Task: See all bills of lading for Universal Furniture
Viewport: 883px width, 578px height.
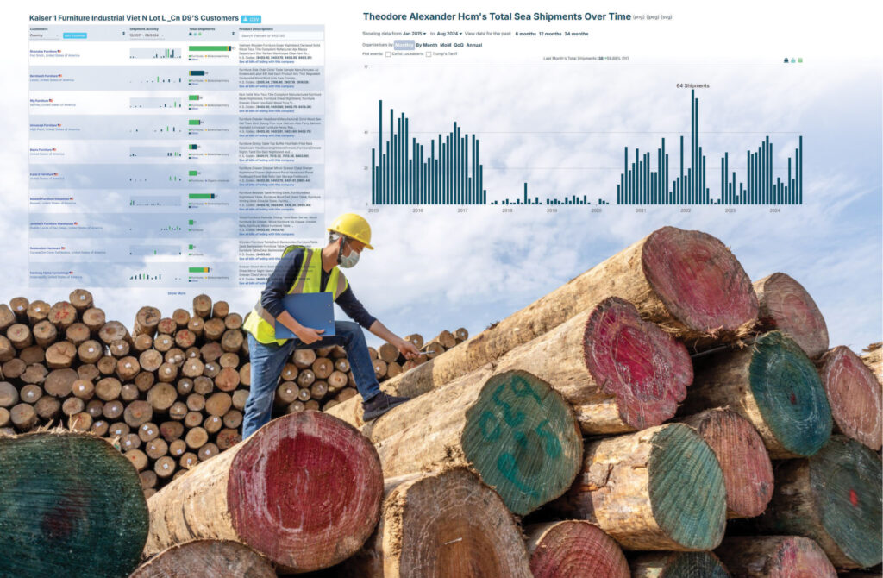Action: coord(266,135)
